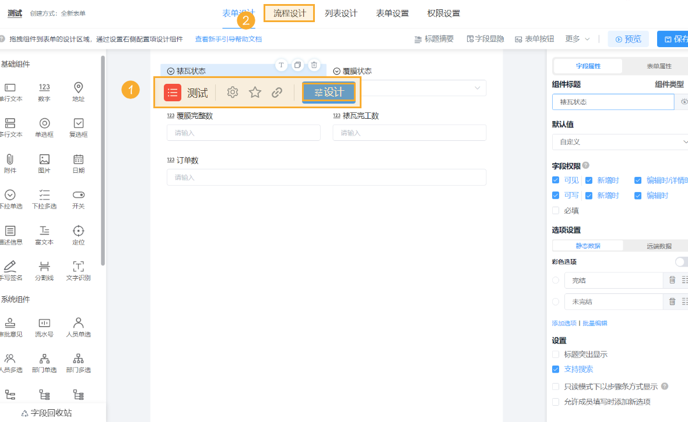This screenshot has width=688, height=422.
Task: Add the 开关 switch component
Action: coord(78,199)
